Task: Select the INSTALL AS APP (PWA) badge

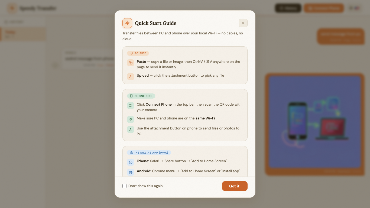Action: (149, 153)
